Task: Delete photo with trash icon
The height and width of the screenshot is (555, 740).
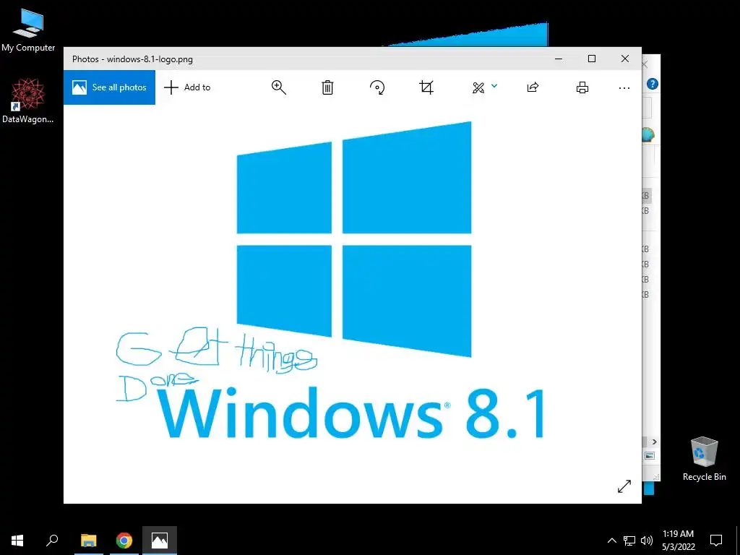Action: click(x=327, y=87)
